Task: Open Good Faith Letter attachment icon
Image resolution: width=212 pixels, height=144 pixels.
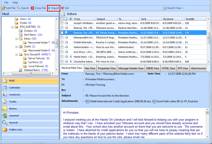Action: (x=154, y=101)
